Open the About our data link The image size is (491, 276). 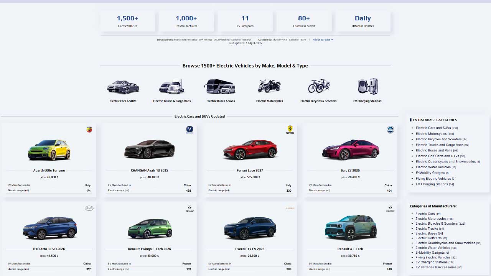(x=322, y=39)
